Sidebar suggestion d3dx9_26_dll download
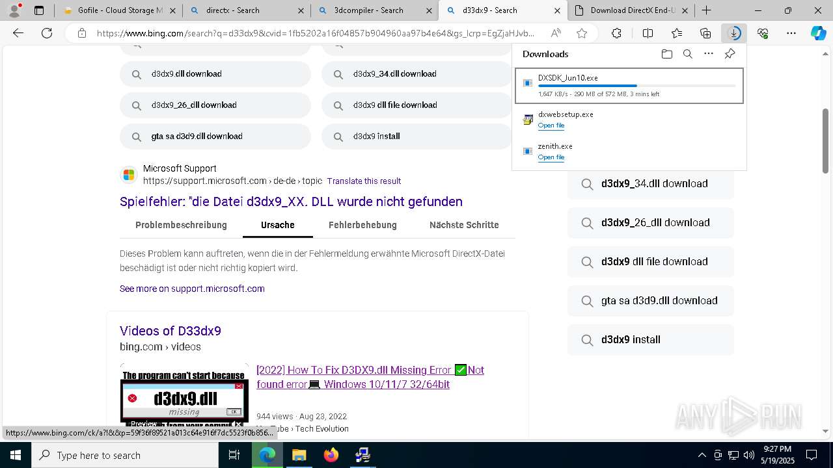The width and height of the screenshot is (833, 468). pyautogui.click(x=651, y=223)
